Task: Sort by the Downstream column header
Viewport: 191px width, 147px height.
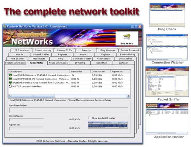Action: tap(100, 71)
